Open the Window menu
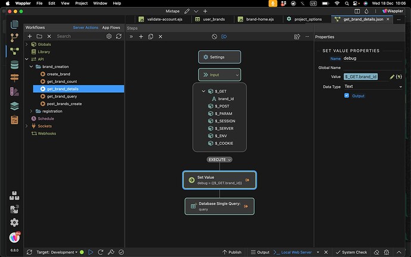The image size is (411, 257). click(x=100, y=4)
